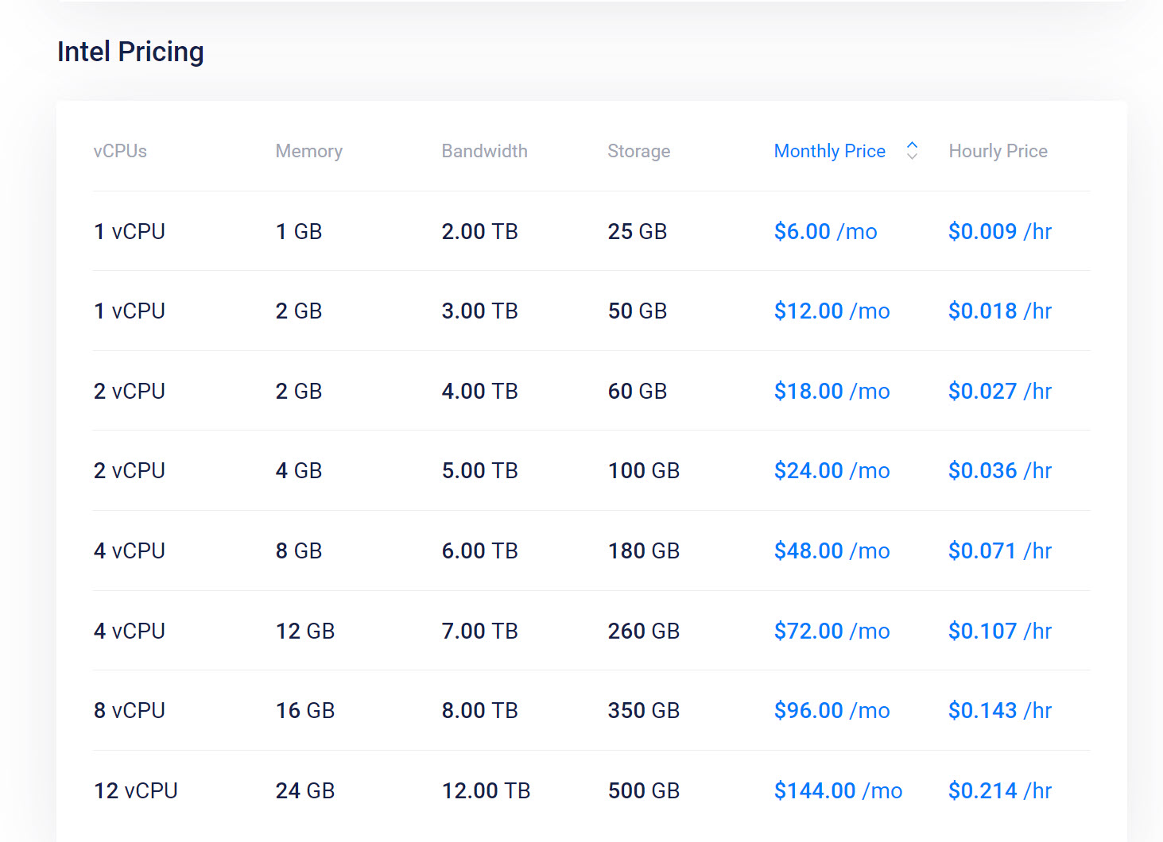Click the 4.00 TB bandwidth cell
The width and height of the screenshot is (1163, 842).
479,391
